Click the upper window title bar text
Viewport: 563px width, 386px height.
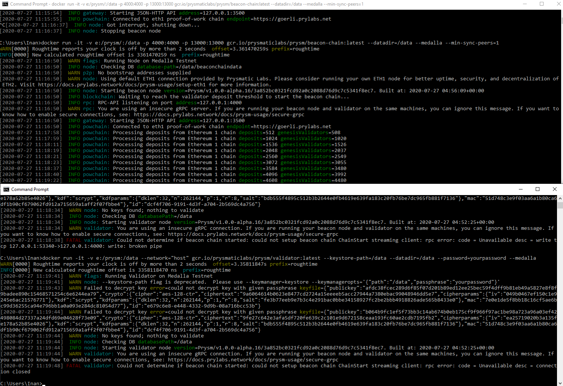187,4
